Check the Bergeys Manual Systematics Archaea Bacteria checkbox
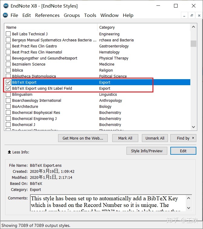The image size is (203, 229). pos(8,40)
